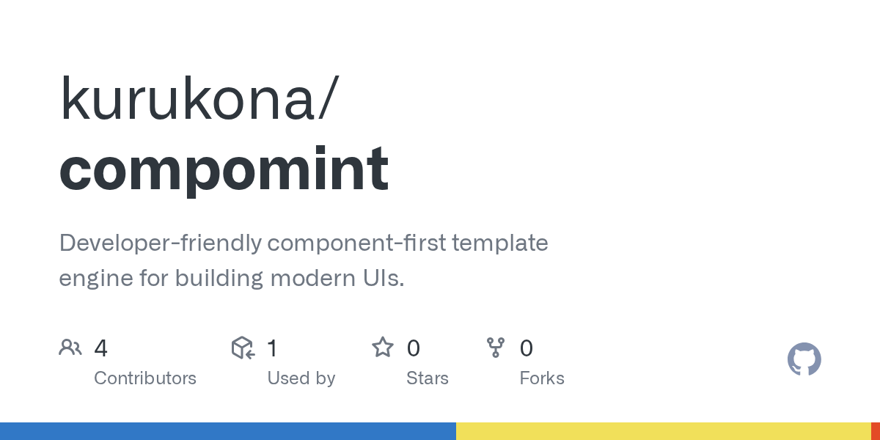Click the Used by package icon

(x=243, y=348)
